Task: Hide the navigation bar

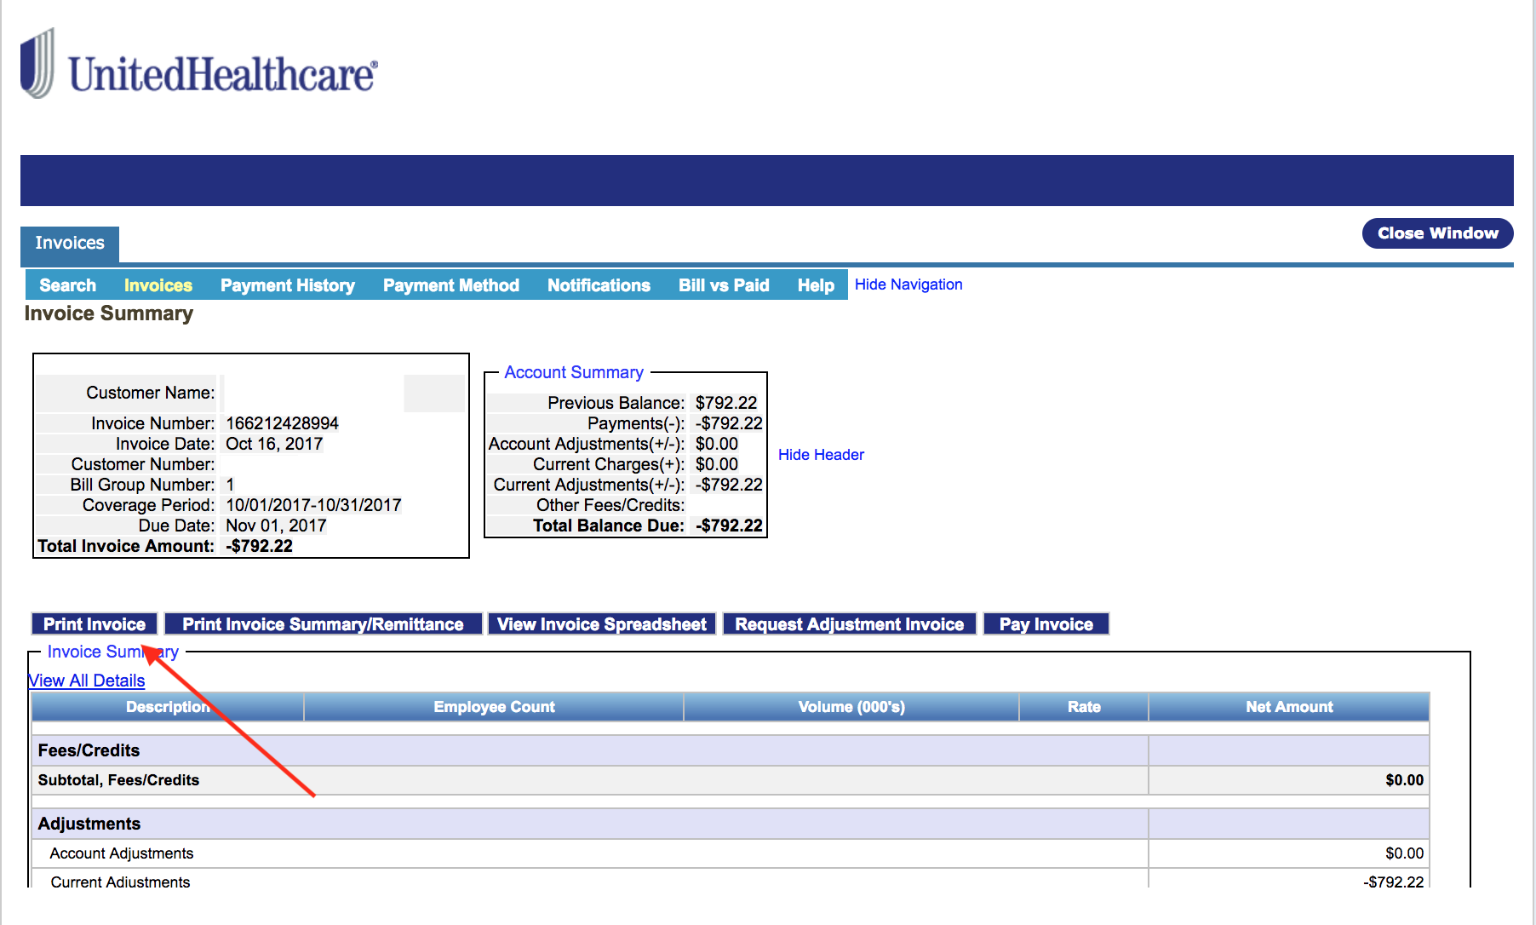Action: pyautogui.click(x=908, y=284)
